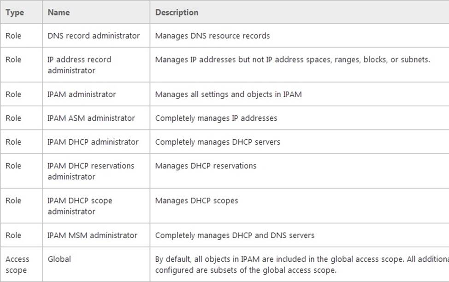Click the IPAM DHCP scope administrator cell

pos(80,206)
